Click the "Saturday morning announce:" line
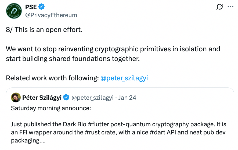This screenshot has height=150, width=238. 51,108
